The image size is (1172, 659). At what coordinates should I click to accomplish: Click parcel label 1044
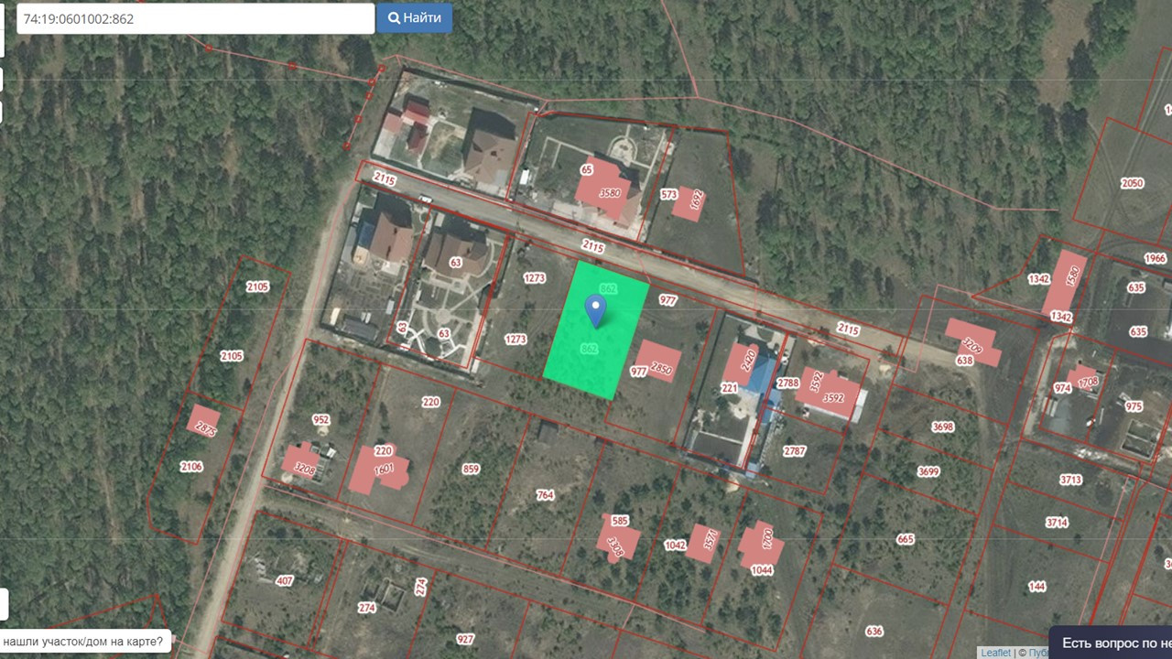tap(762, 569)
